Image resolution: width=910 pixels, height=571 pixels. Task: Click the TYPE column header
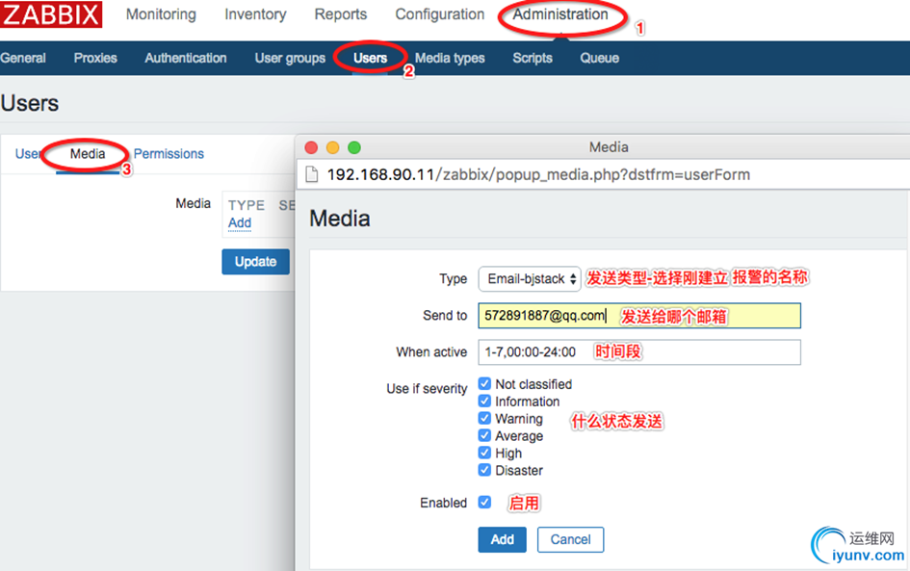coord(247,205)
